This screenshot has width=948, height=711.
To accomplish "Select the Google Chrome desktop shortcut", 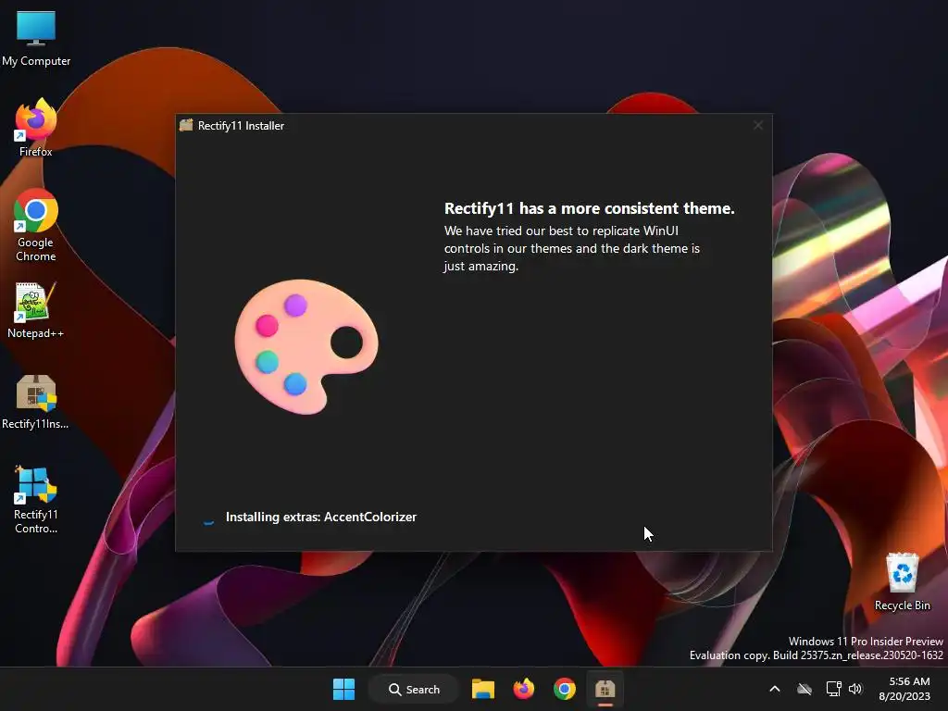I will pos(36,225).
